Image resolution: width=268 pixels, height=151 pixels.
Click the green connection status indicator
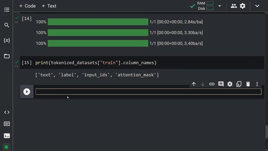[x=6, y=147]
